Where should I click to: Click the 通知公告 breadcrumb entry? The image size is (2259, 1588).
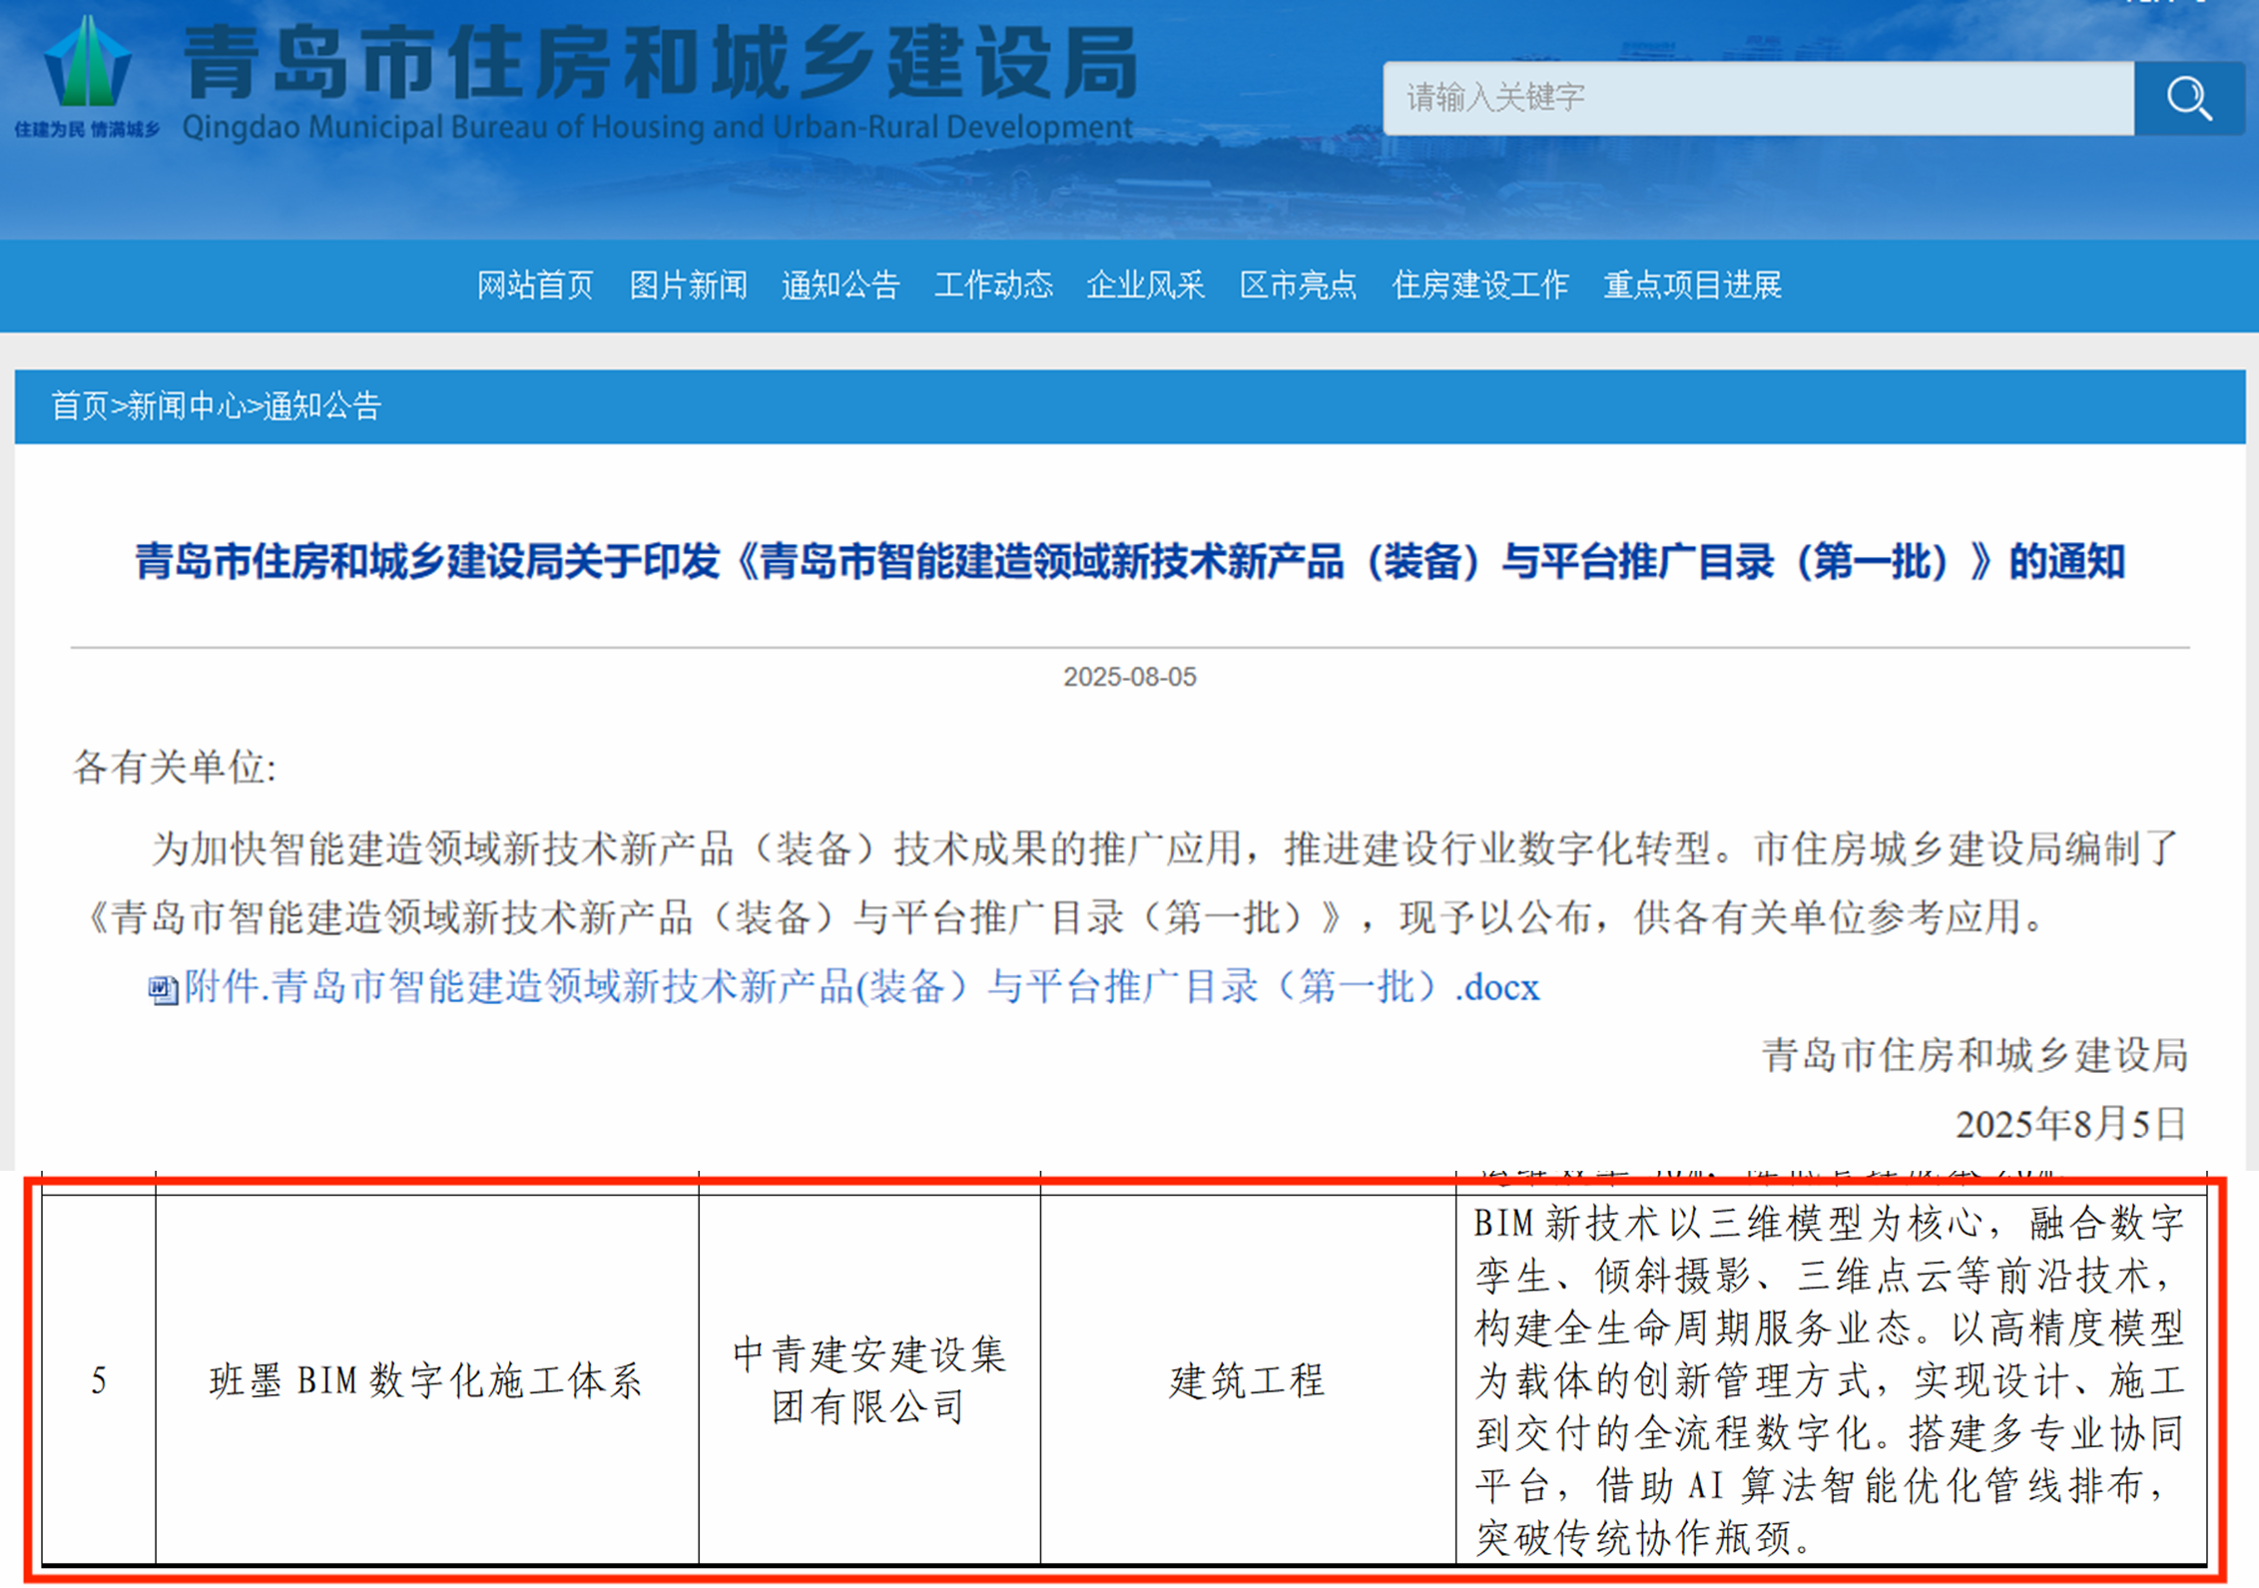(321, 405)
